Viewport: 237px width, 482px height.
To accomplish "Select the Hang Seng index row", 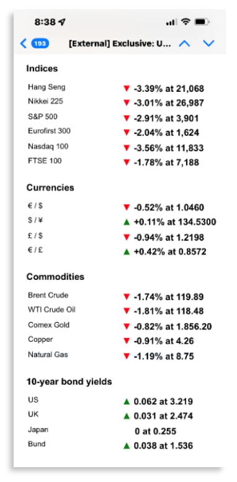I will click(116, 89).
